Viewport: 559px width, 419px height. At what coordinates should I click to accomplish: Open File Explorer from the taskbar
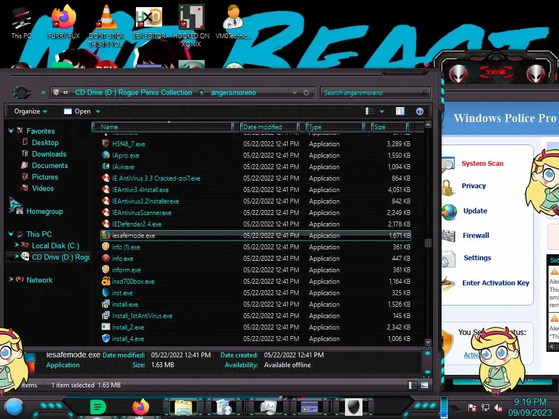[x=183, y=408]
